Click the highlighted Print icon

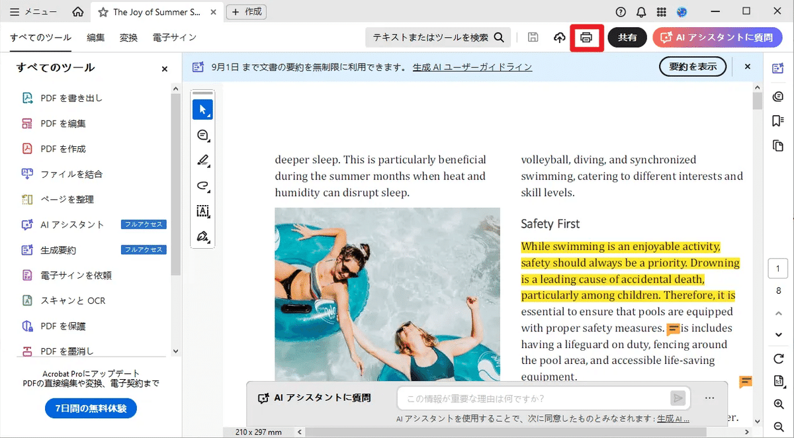pyautogui.click(x=586, y=38)
